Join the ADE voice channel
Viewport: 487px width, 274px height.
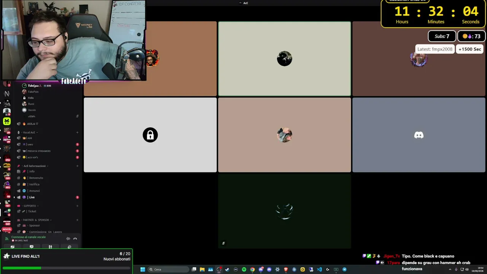pyautogui.click(x=48, y=138)
